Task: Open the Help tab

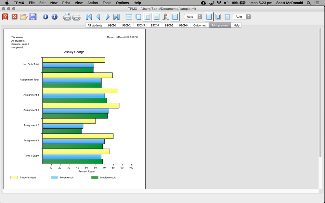Action: 237,25
